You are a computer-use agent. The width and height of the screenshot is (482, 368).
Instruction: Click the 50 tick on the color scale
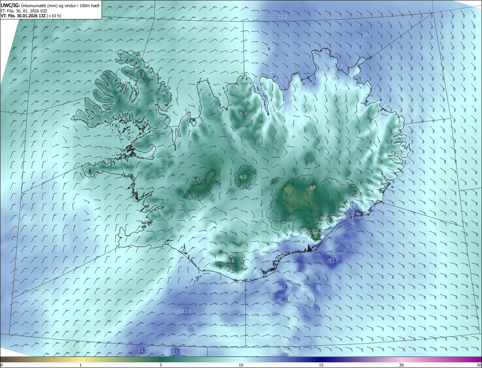click(479, 365)
